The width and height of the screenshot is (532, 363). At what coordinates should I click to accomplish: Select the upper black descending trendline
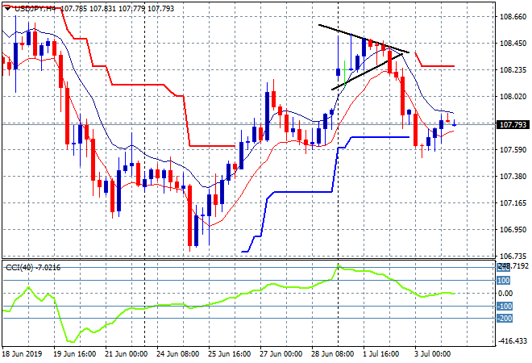click(x=364, y=39)
